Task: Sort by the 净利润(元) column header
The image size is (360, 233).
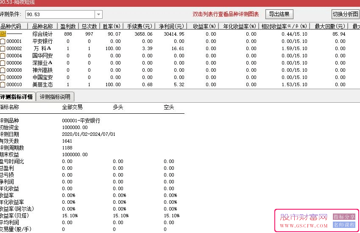Action: click(x=171, y=26)
